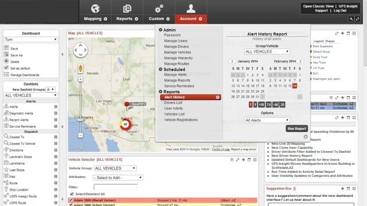
Task: Click the wrench settings icon top right
Action: (x=351, y=19)
